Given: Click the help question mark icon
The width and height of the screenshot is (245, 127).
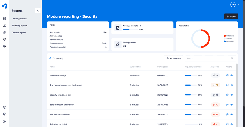Looking at the screenshot, I should (5, 107).
